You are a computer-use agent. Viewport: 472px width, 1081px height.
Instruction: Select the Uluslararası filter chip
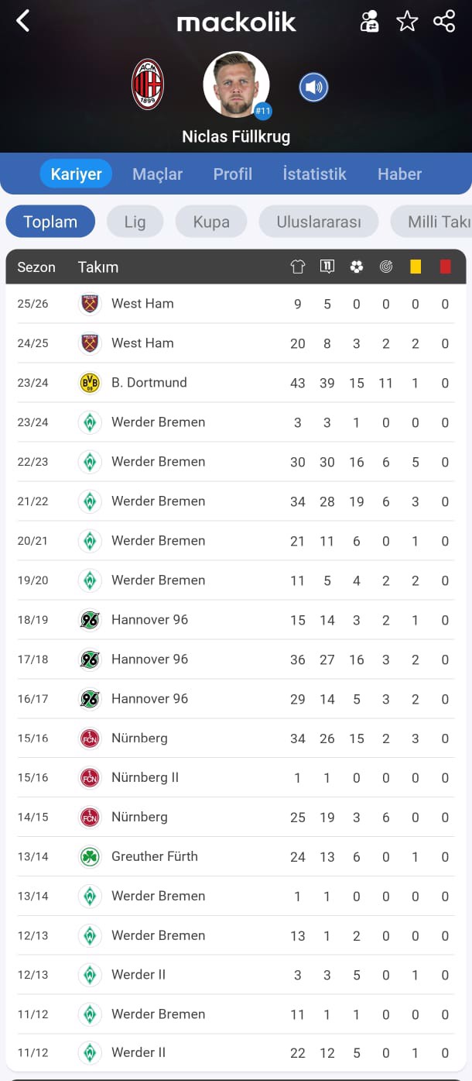coord(319,222)
